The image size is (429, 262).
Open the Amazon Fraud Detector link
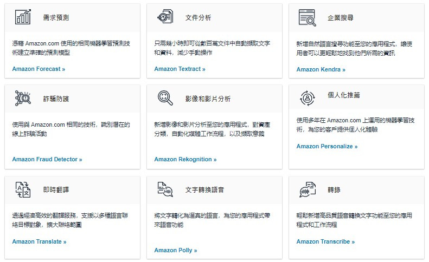(47, 159)
